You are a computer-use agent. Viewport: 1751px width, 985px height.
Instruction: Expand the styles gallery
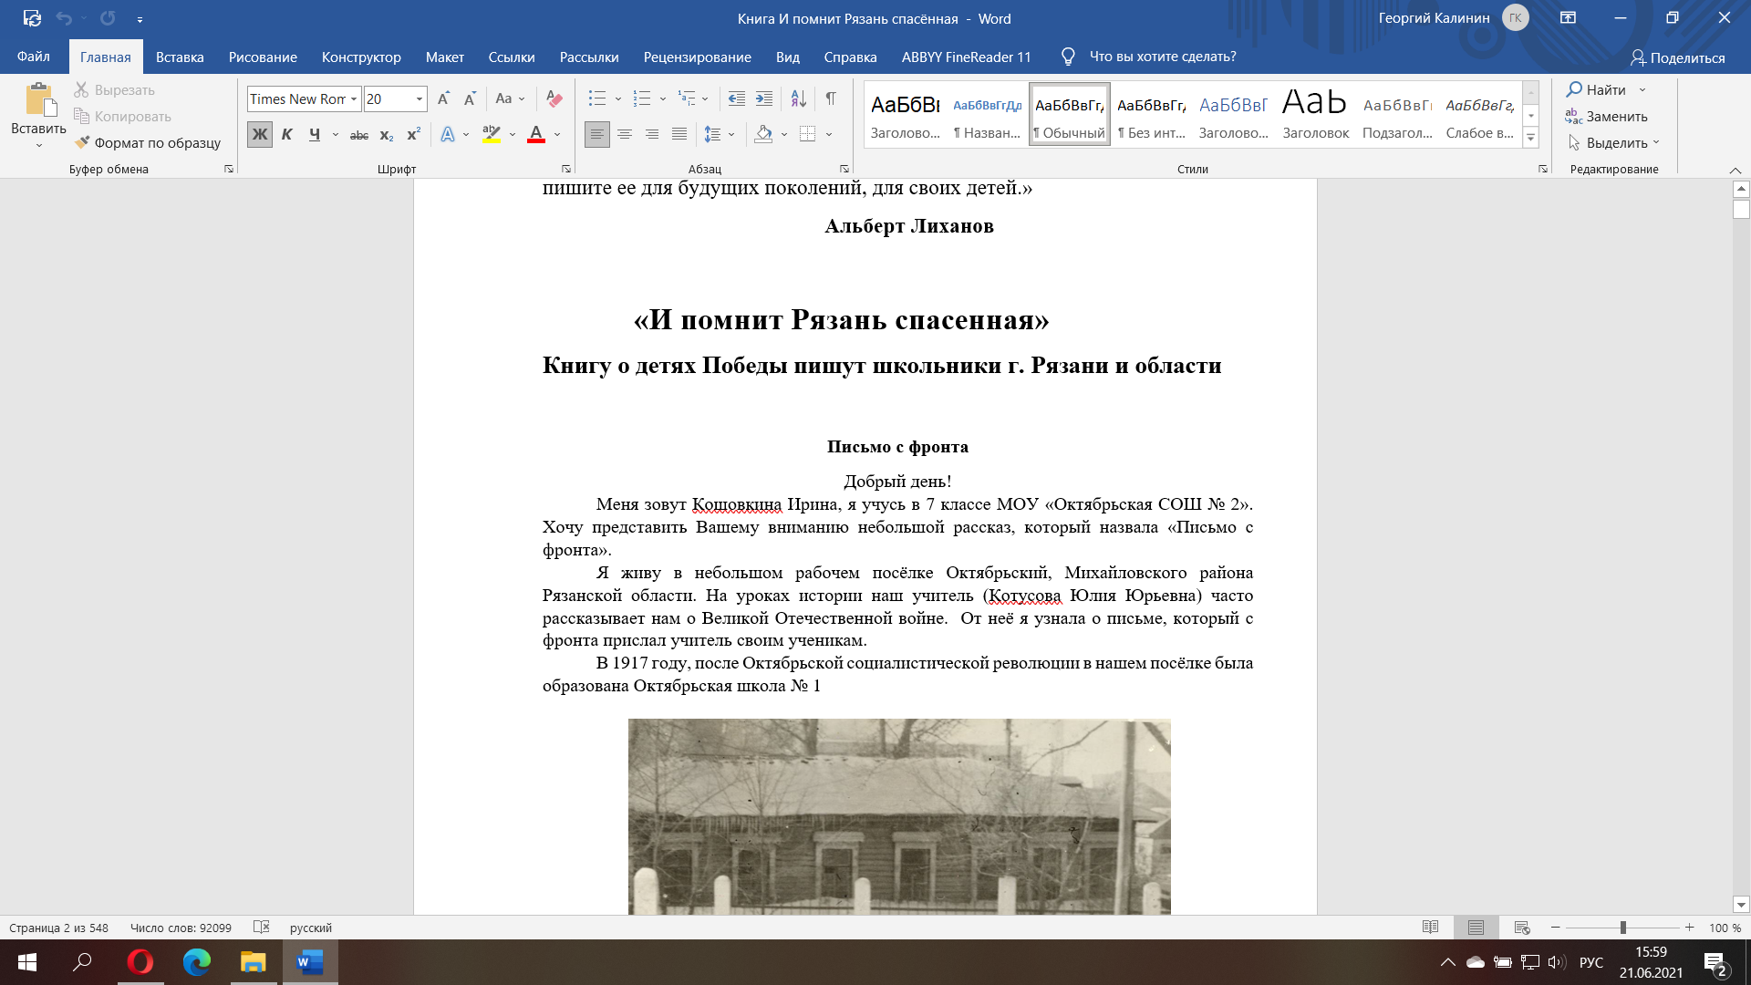pyautogui.click(x=1531, y=138)
